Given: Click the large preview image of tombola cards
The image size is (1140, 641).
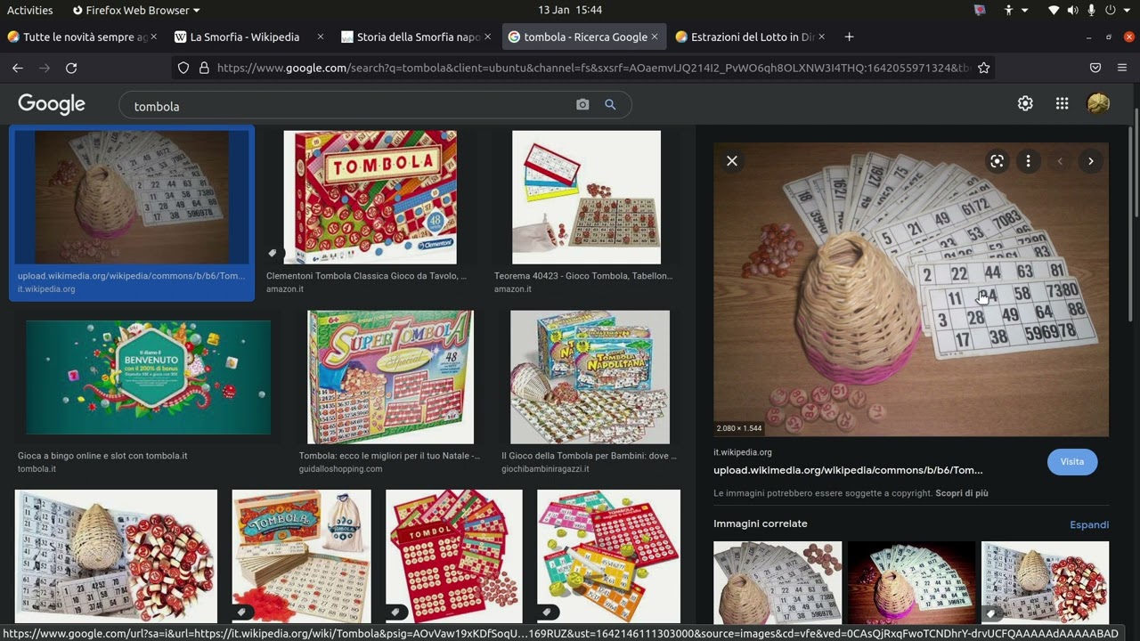Looking at the screenshot, I should pyautogui.click(x=910, y=289).
